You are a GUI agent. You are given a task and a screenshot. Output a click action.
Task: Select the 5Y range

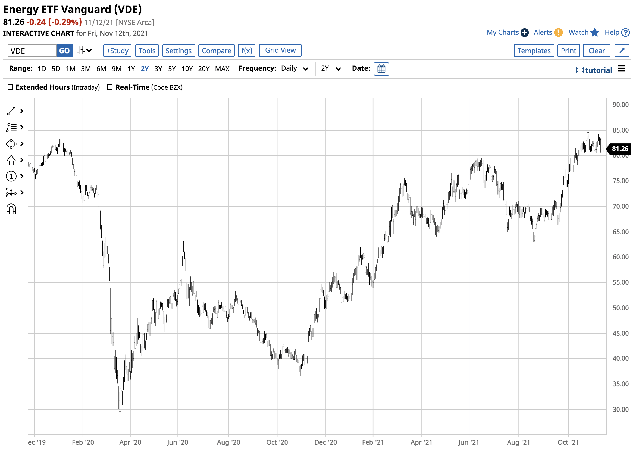click(172, 69)
